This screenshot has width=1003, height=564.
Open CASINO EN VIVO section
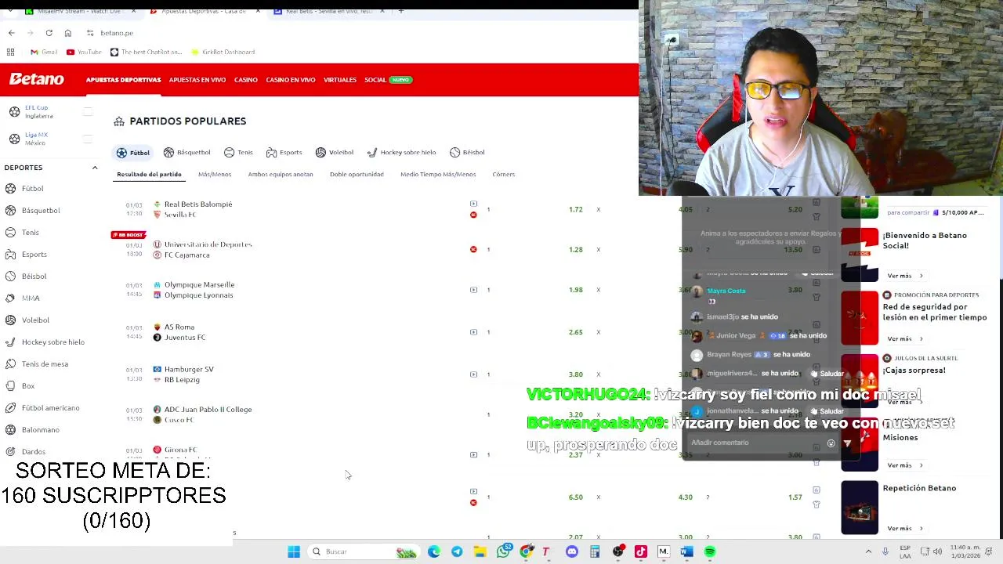pyautogui.click(x=291, y=80)
